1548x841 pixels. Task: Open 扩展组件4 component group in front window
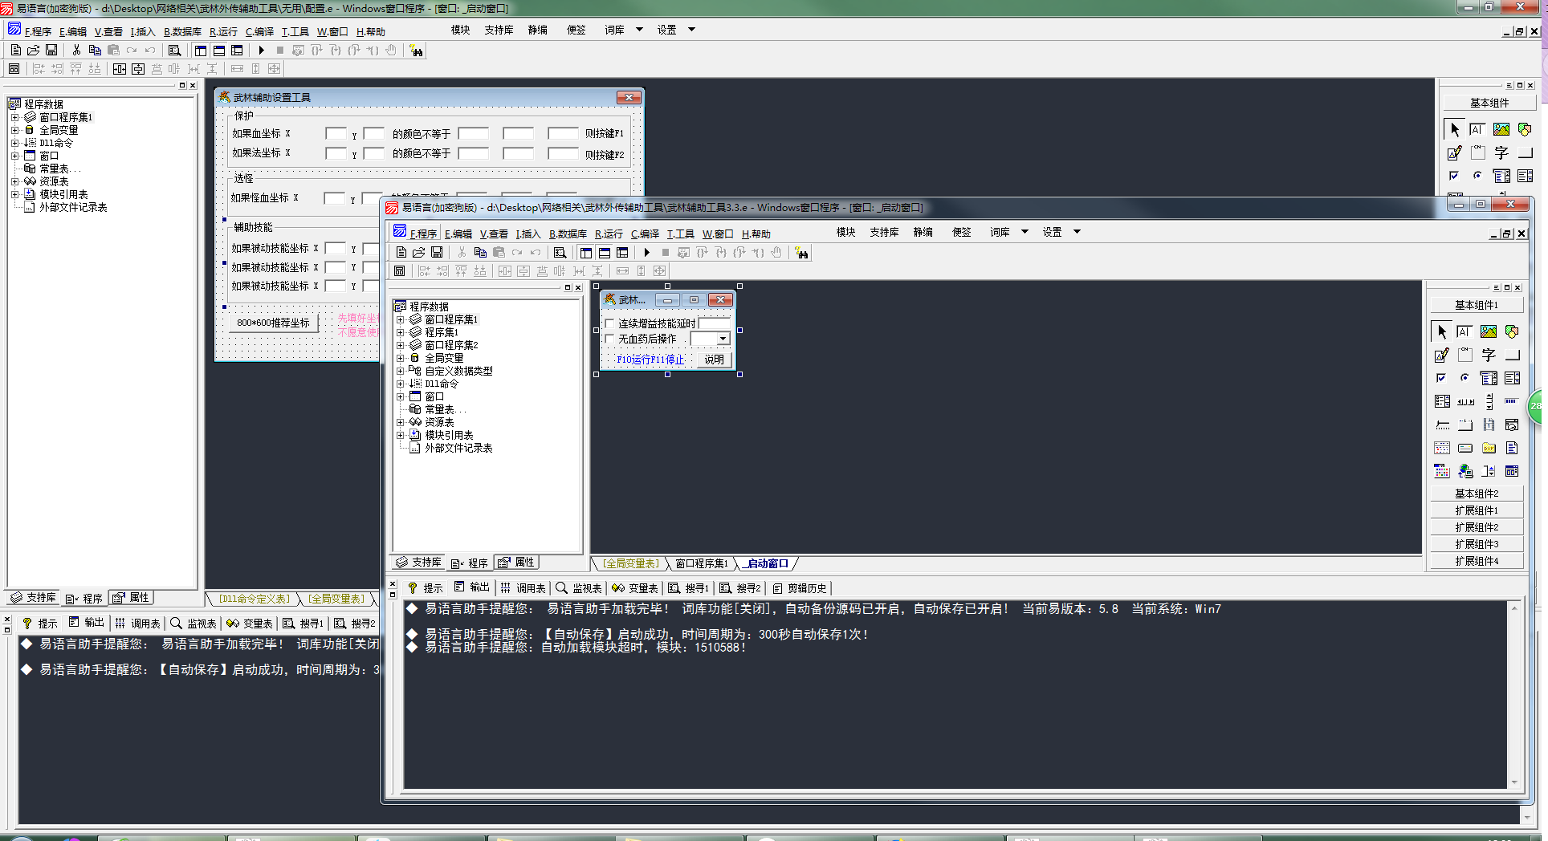pos(1477,561)
